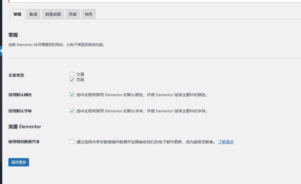Click the color description text mentioning 默认颜色
This screenshot has width=301, height=184.
(x=142, y=95)
